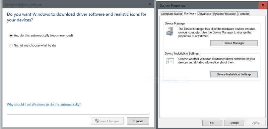Click the Save Changes button
The width and height of the screenshot is (268, 129).
(x=107, y=121)
